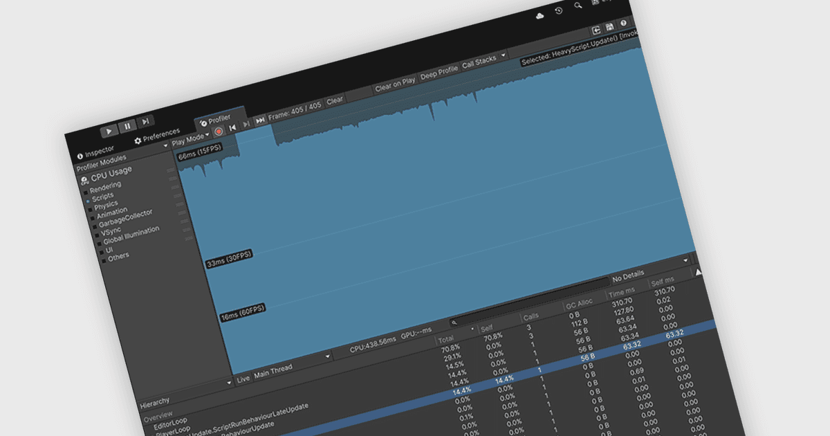Click the Frame: 405 / 405 counter

pos(295,111)
